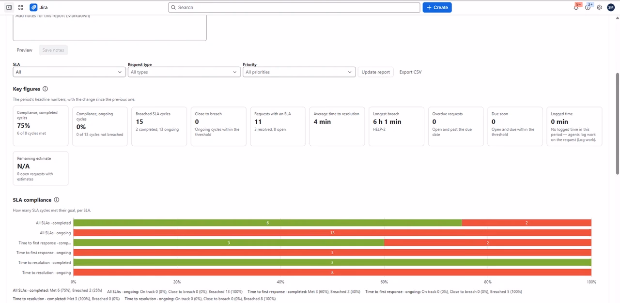
Task: Show the Key figures info tooltip icon
Action: [x=46, y=89]
